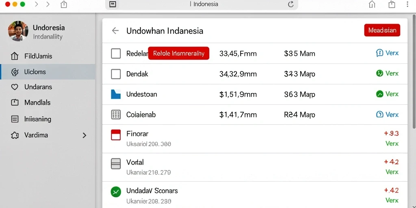416x208 pixels.
Task: Click the Undarans heart icon
Action: (15, 87)
